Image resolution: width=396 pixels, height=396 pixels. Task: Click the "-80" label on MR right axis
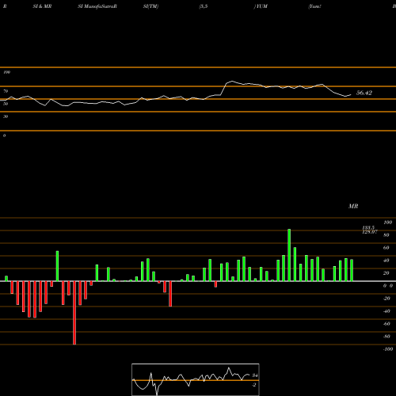click(x=386, y=337)
